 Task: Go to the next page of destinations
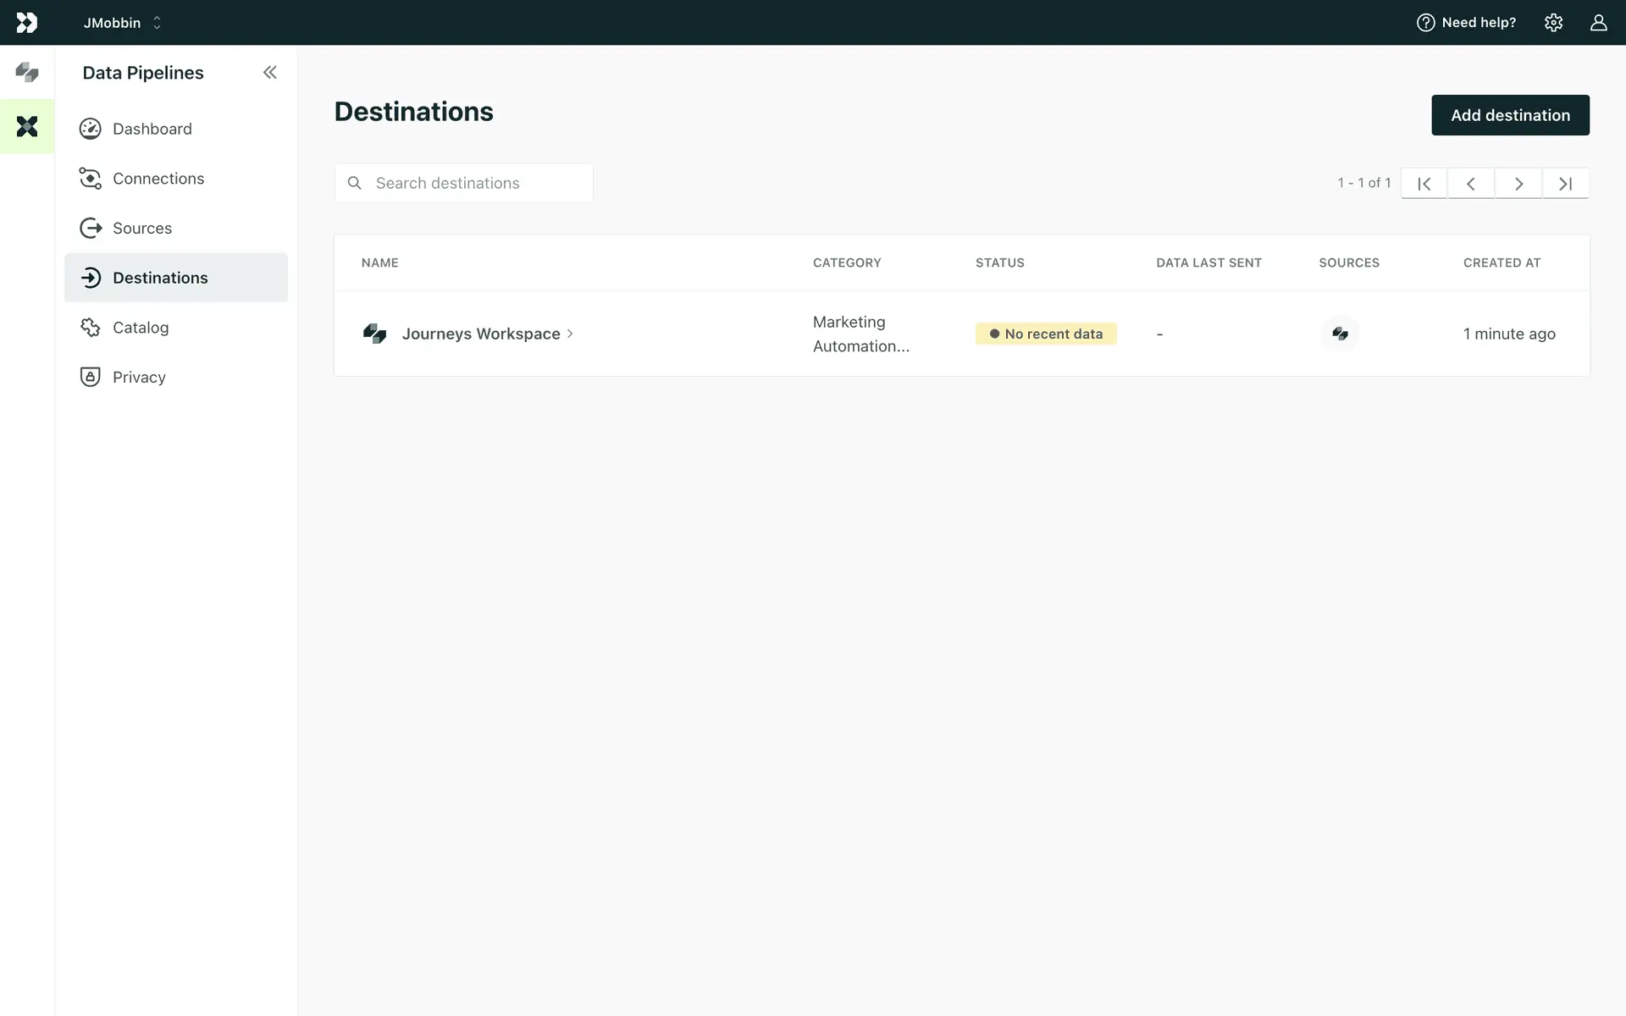coord(1518,184)
